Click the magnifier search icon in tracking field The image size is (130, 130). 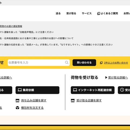coord(67,63)
